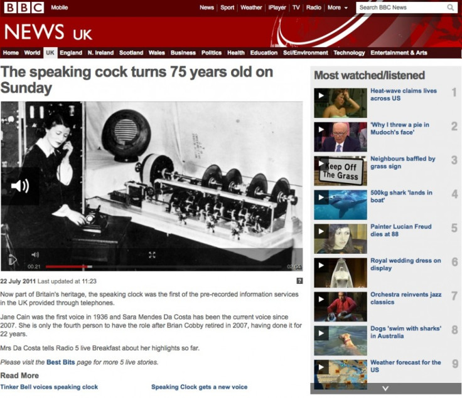Open the Business section
Viewport: 462px width, 398px height.
(183, 53)
